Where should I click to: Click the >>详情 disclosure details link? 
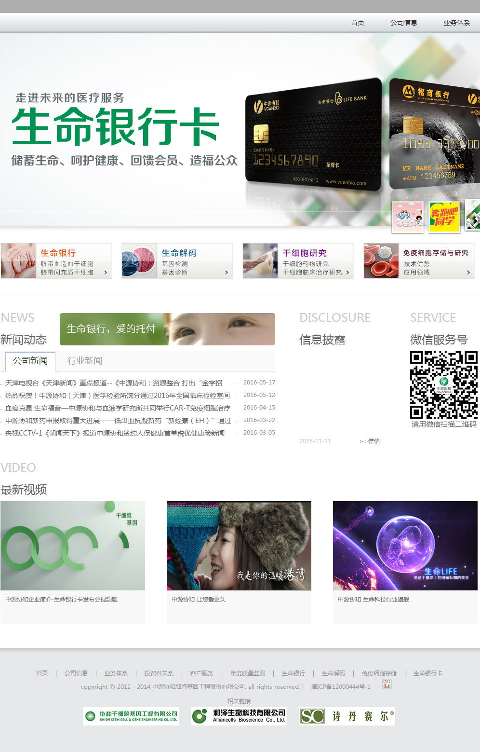pos(370,441)
